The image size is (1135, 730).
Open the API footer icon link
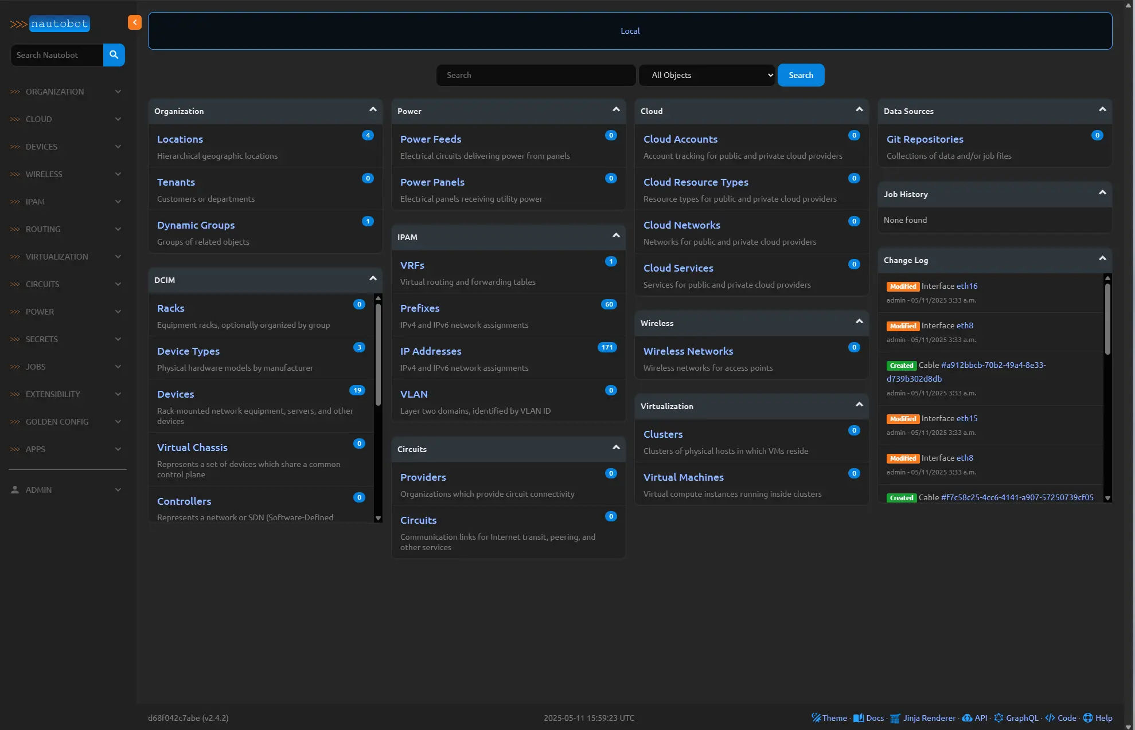pos(967,718)
